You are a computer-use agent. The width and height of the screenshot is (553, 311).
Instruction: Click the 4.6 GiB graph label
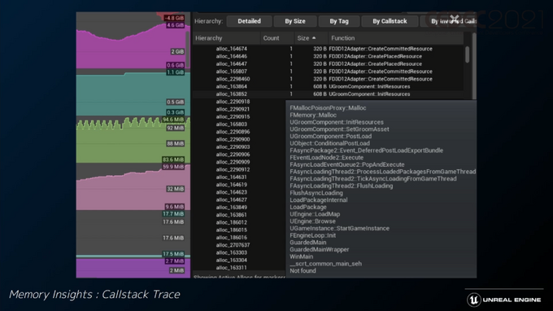tap(176, 25)
